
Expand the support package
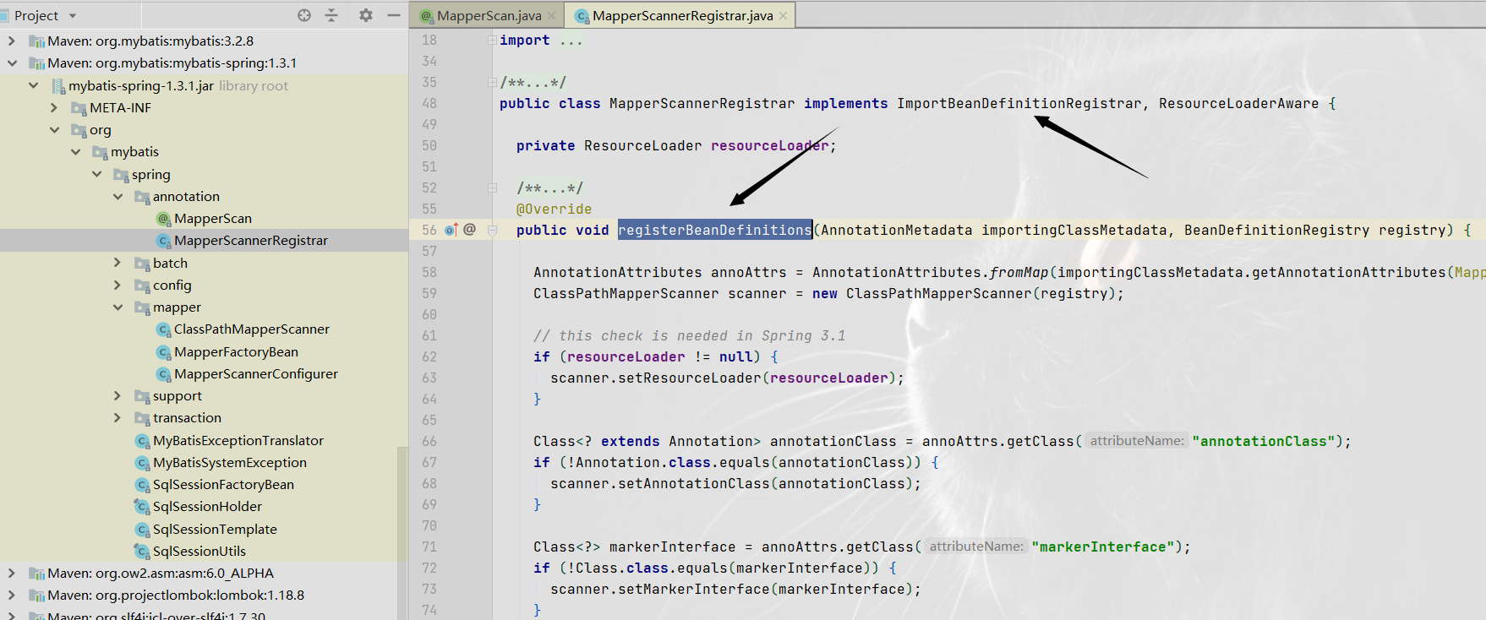click(x=117, y=395)
